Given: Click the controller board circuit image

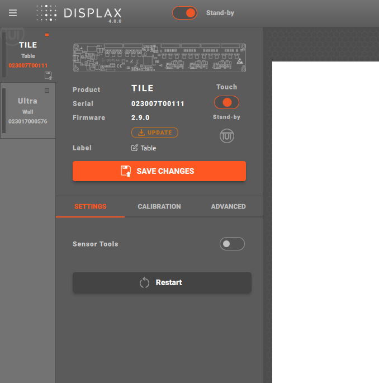Looking at the screenshot, I should click(x=159, y=58).
